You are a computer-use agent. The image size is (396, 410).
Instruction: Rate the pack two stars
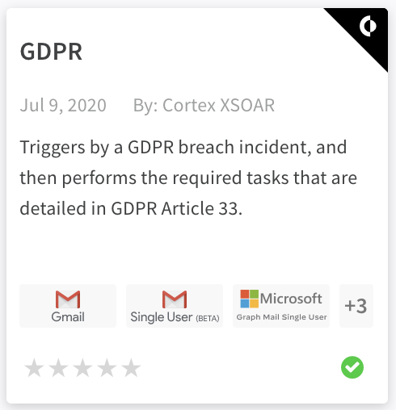click(58, 367)
